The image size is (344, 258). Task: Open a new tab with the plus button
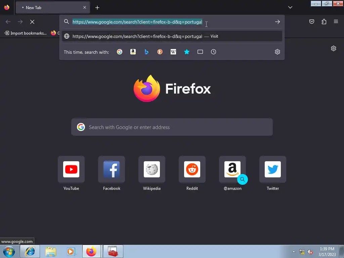(97, 8)
